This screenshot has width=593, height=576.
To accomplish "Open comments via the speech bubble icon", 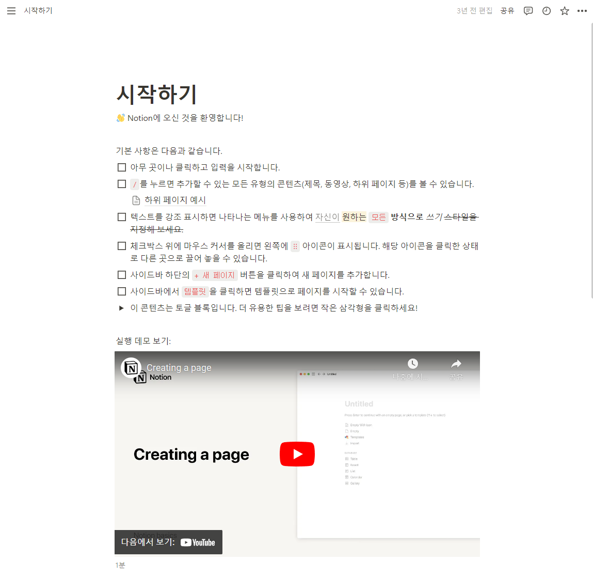I will 528,10.
